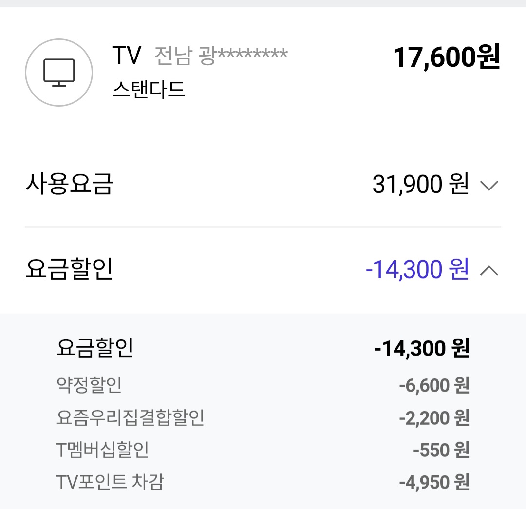Click the -4,950 원 amount
This screenshot has width=526, height=509.
click(x=434, y=483)
